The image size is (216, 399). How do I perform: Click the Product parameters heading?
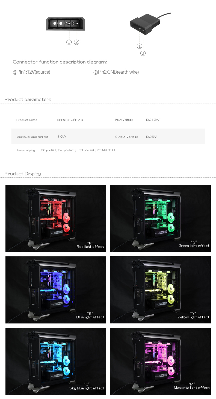pyautogui.click(x=28, y=99)
